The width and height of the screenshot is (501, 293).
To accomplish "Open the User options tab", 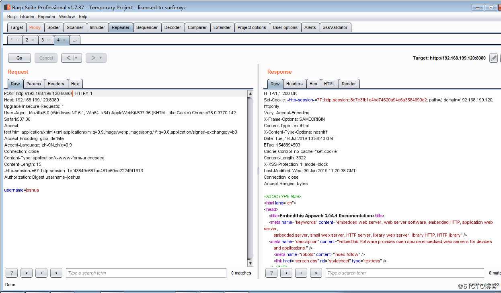I will (285, 27).
